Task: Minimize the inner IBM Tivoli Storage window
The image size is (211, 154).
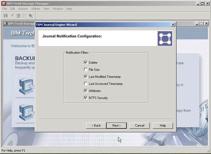Action: pos(197,24)
